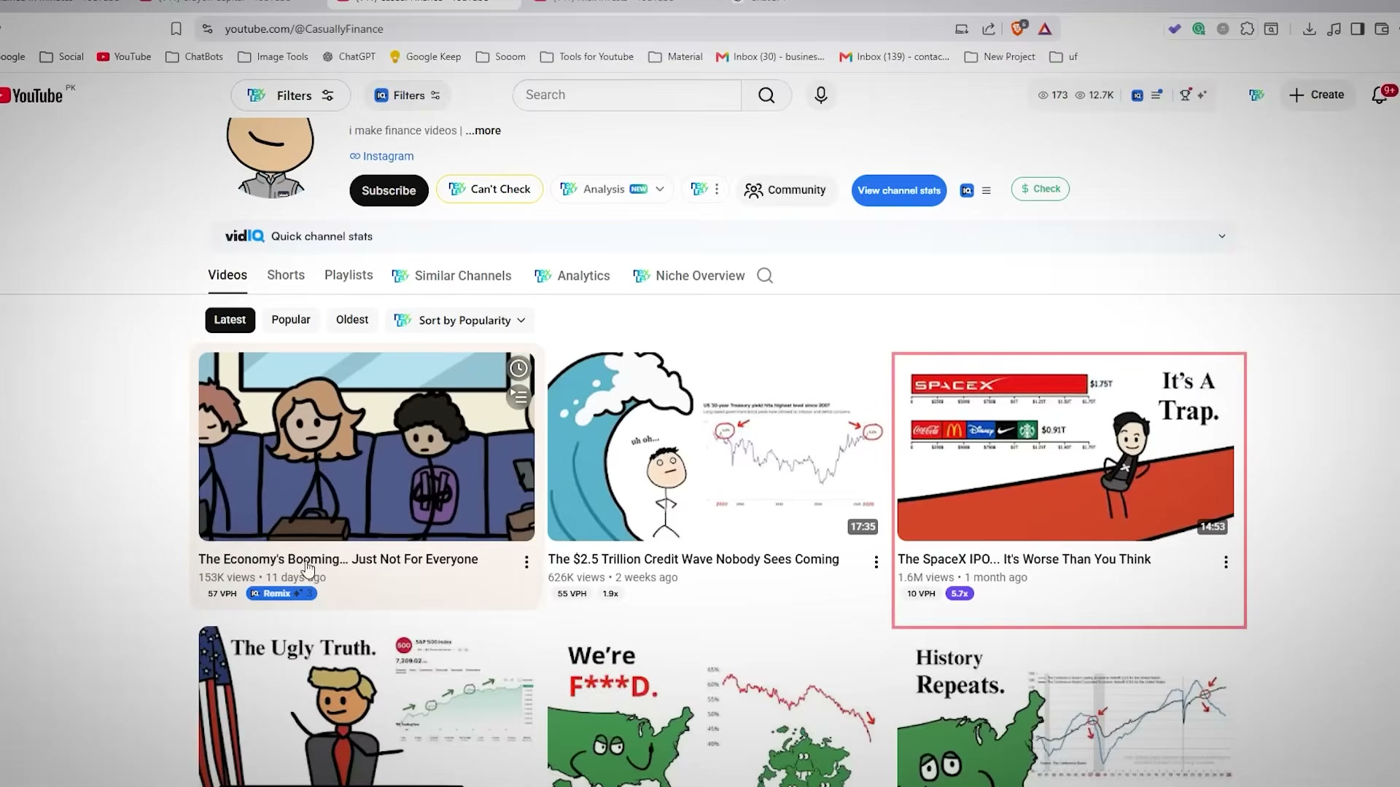Click the trophy icon in YouTube header
Viewport: 1400px width, 787px height.
(x=1186, y=95)
